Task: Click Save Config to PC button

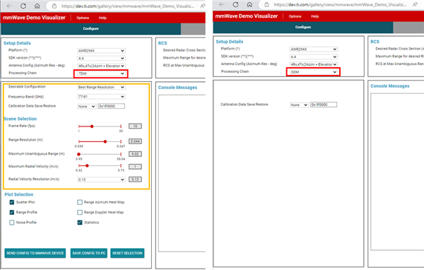Action: [x=89, y=253]
